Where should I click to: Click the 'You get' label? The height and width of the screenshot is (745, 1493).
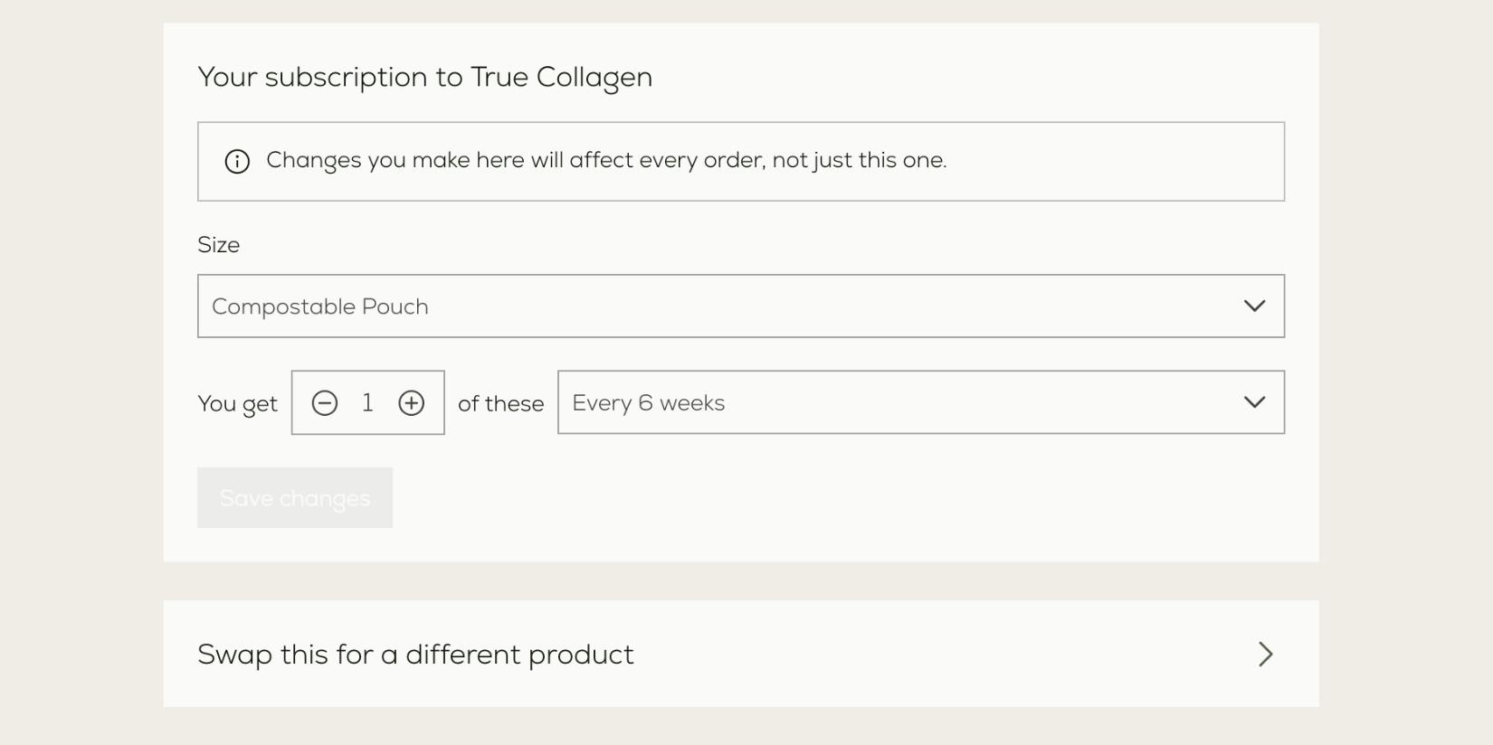coord(238,404)
